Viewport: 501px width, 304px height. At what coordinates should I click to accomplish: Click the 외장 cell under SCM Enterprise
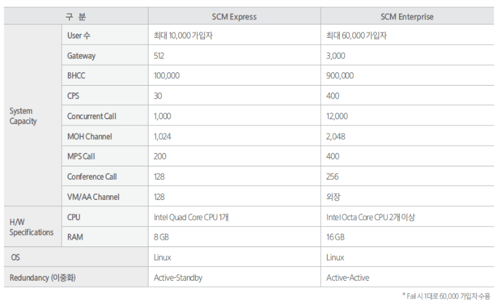pyautogui.click(x=333, y=197)
